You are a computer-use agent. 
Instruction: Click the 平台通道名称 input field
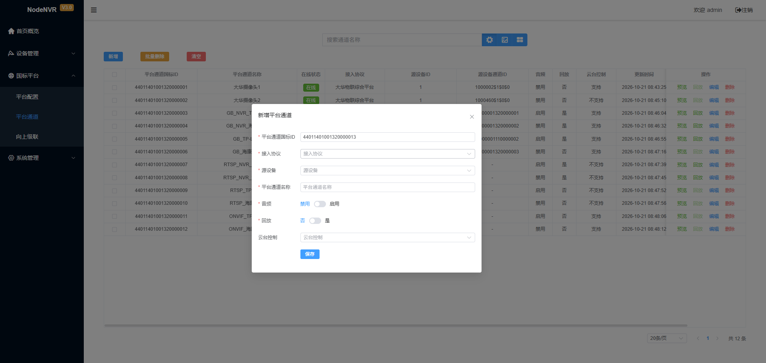tap(387, 187)
